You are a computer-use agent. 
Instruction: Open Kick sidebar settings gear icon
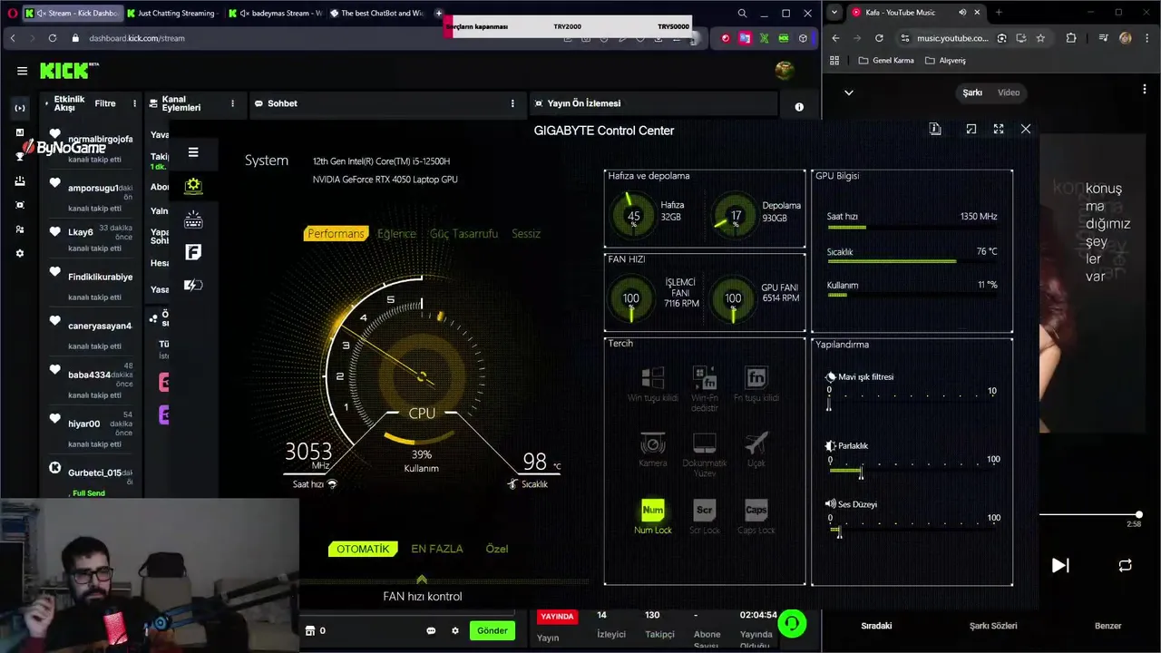coord(20,254)
